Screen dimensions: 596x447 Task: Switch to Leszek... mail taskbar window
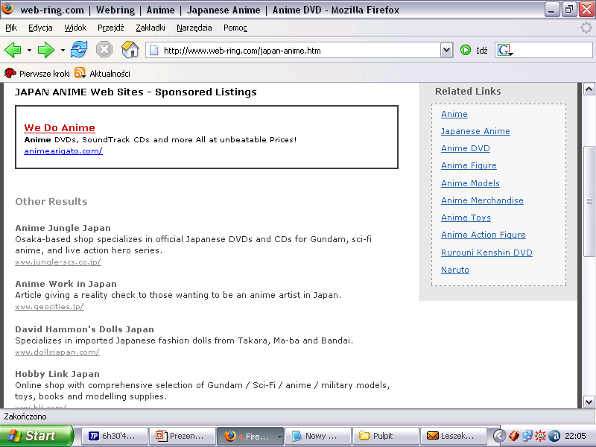pyautogui.click(x=453, y=436)
